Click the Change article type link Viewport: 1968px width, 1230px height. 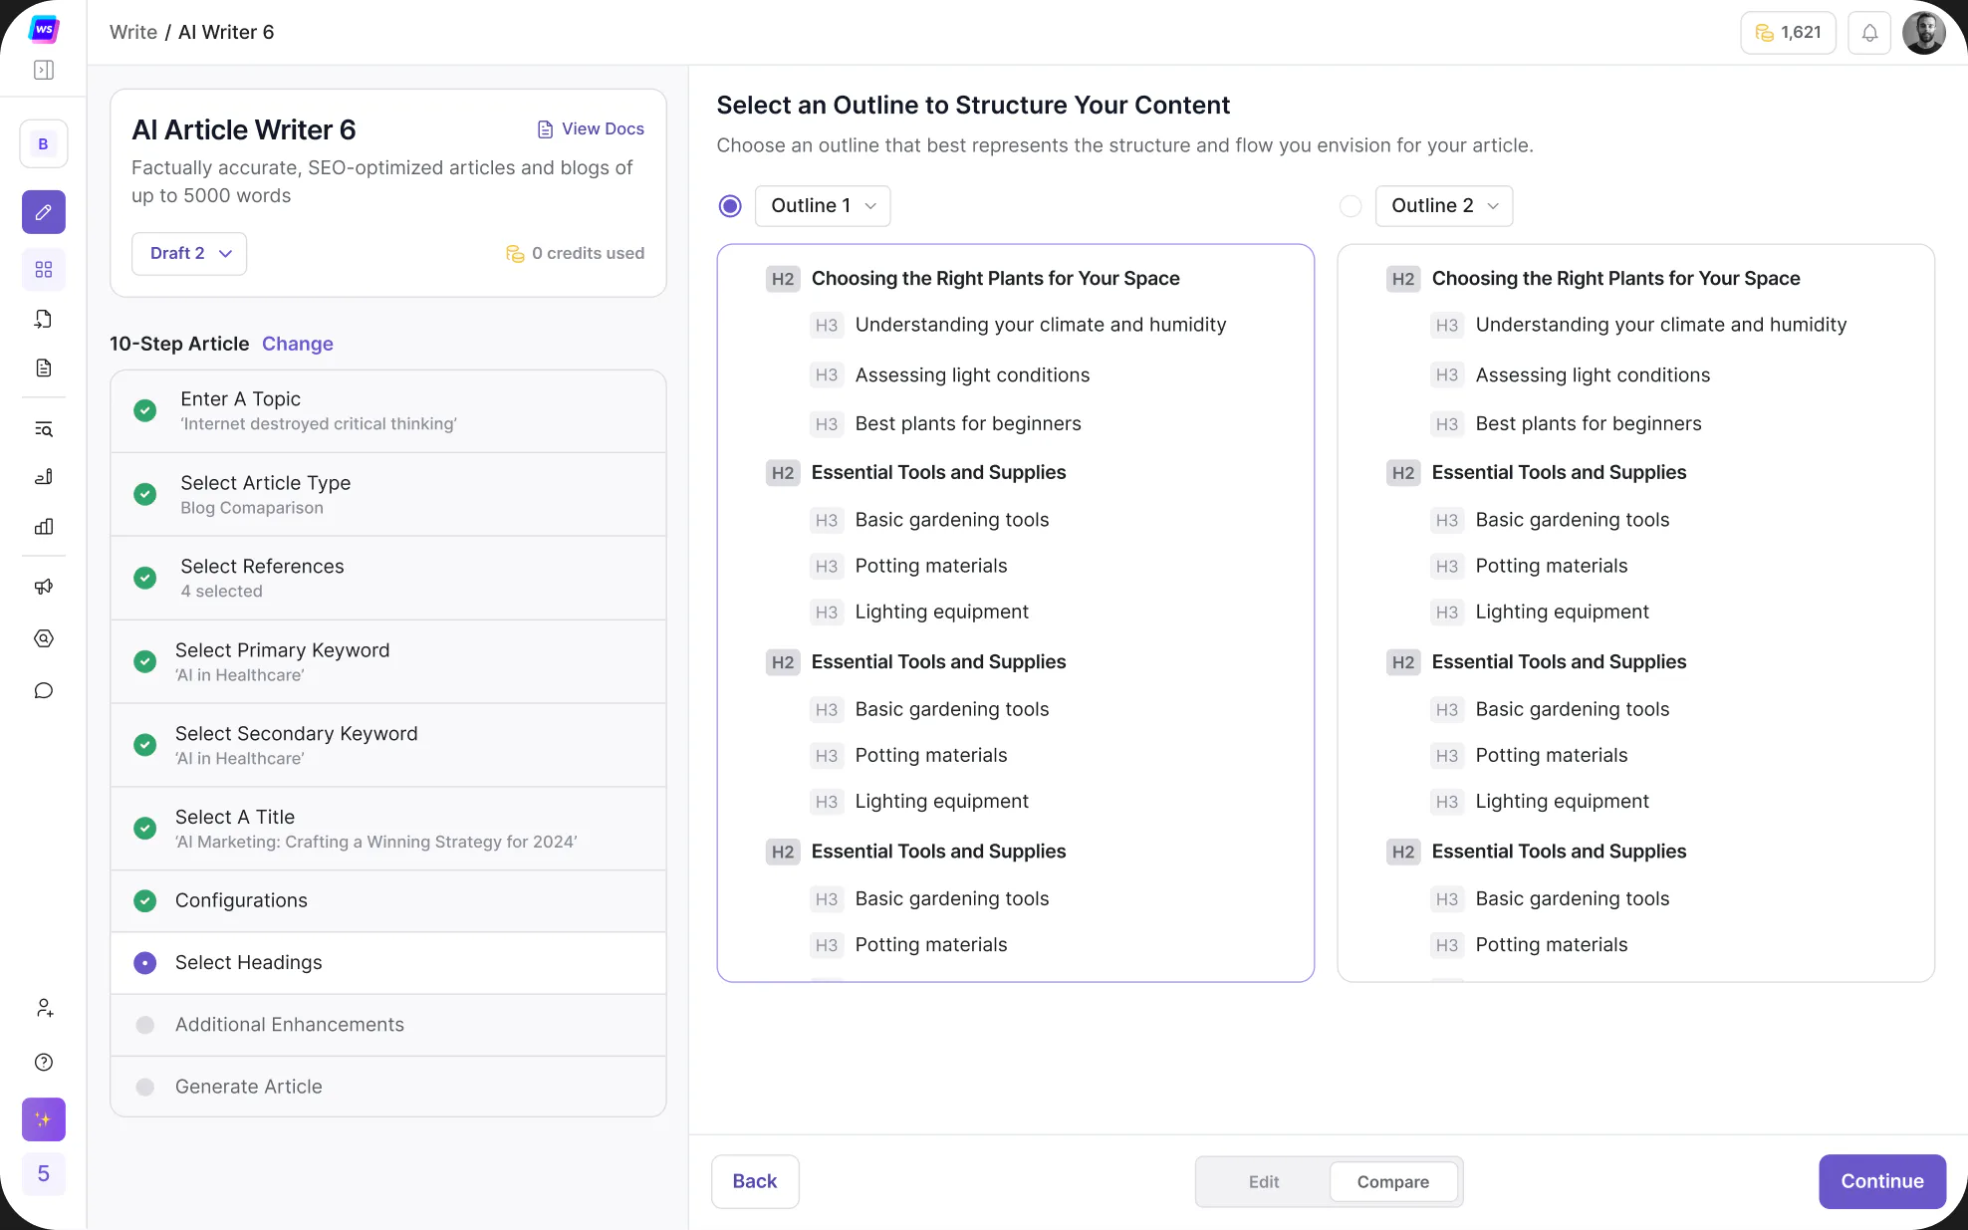[298, 345]
